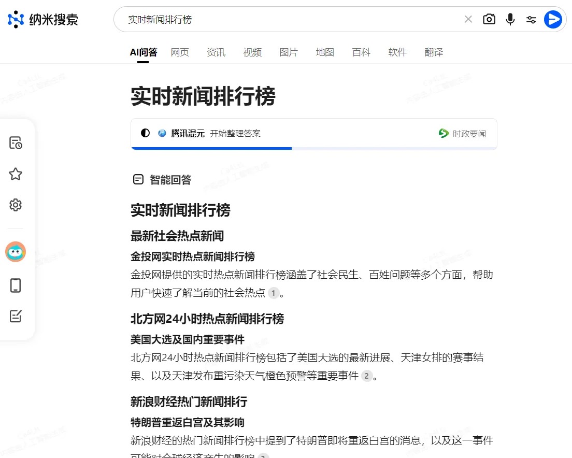Activate the microphone voice search
This screenshot has height=458, width=572.
pyautogui.click(x=510, y=19)
